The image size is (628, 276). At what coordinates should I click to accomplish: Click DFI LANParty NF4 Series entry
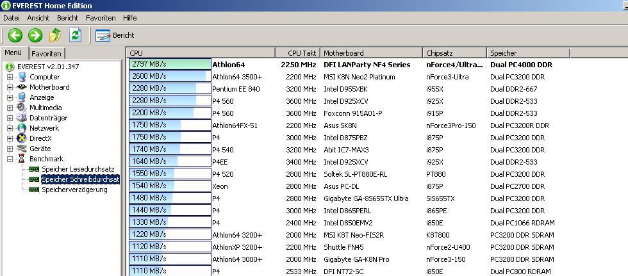coord(367,65)
